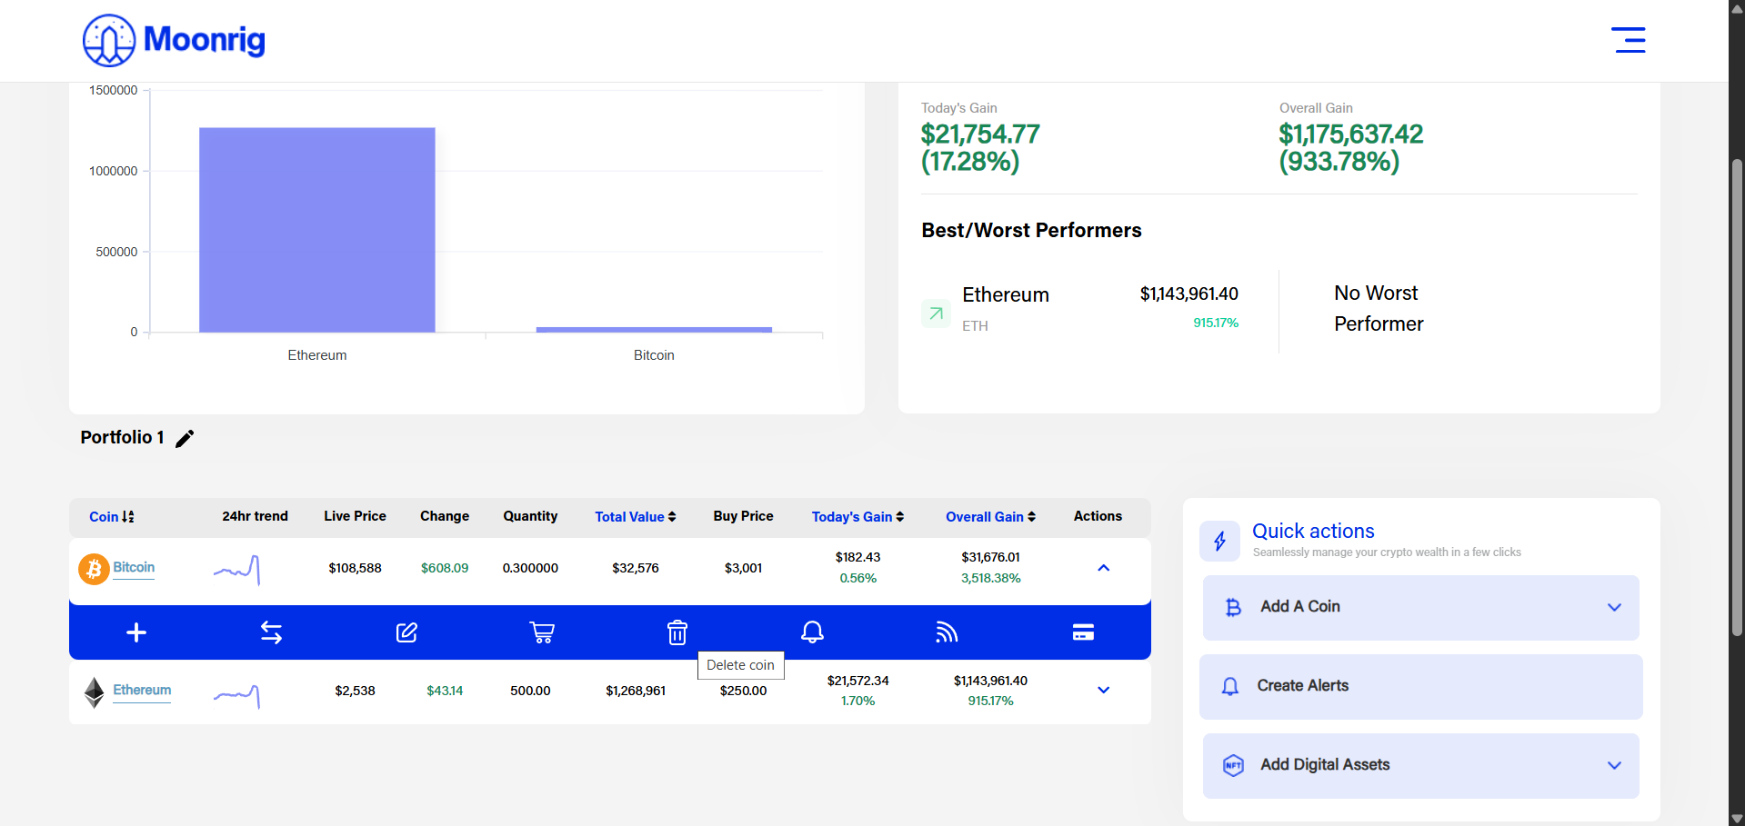Click Bitcoin change value $608.09
Viewport: 1745px width, 826px height.
coord(445,568)
